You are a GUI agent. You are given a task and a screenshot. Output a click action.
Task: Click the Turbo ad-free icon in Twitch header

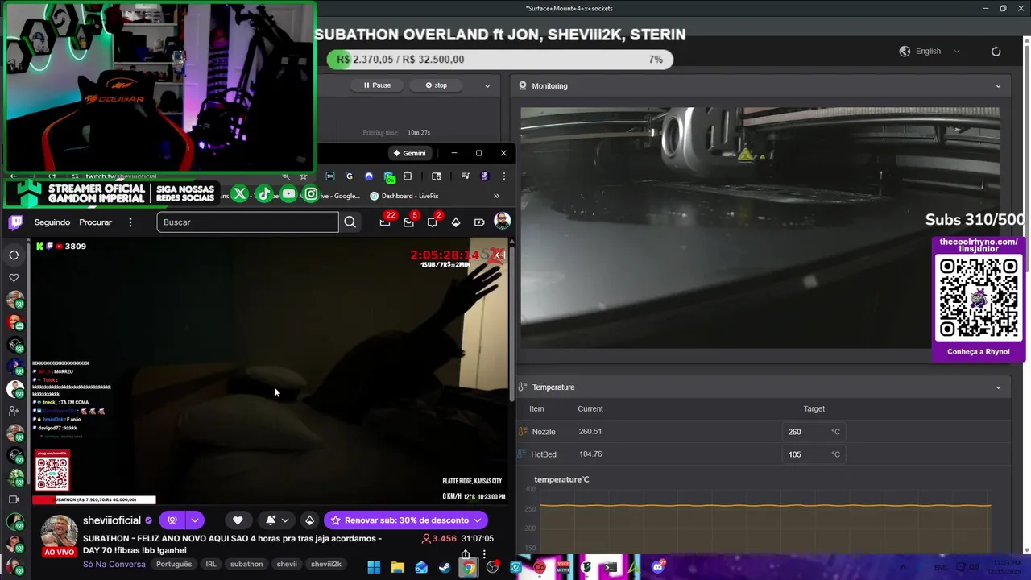pos(479,222)
